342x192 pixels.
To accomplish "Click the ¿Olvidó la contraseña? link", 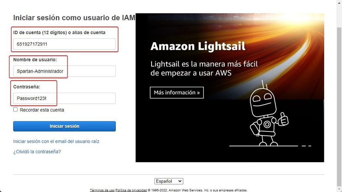I will [37, 151].
